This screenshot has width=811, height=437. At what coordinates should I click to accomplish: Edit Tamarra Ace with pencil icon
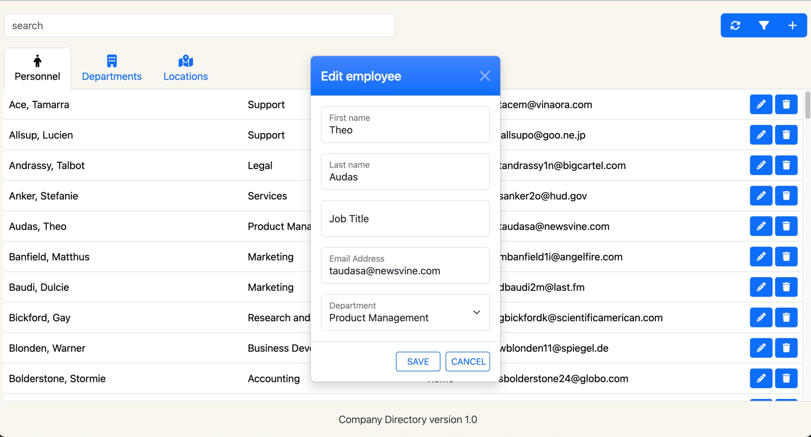761,104
